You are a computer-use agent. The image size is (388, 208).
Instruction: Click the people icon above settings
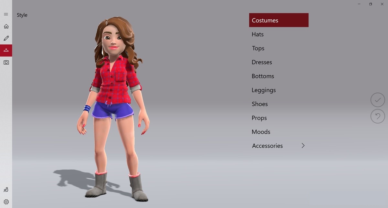6,190
